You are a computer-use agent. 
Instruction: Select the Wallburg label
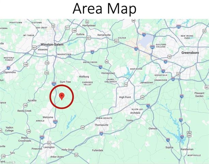tap(84, 77)
